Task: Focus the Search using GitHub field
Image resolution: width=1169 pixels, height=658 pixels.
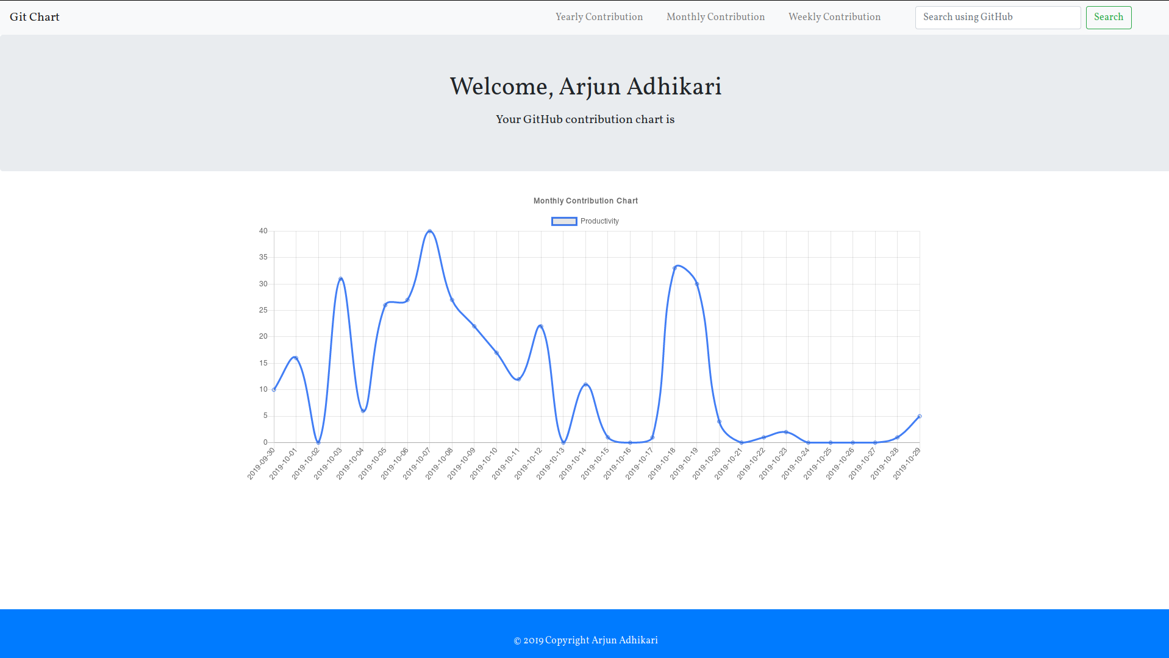Action: (x=998, y=18)
